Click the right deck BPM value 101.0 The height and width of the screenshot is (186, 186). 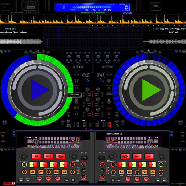(102, 120)
